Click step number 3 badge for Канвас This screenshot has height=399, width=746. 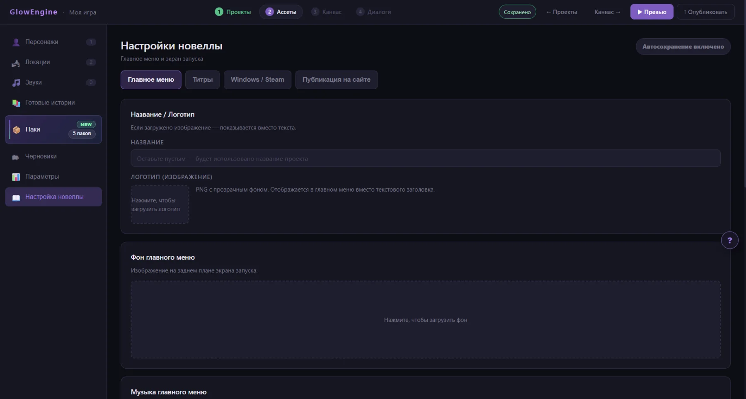click(x=315, y=12)
